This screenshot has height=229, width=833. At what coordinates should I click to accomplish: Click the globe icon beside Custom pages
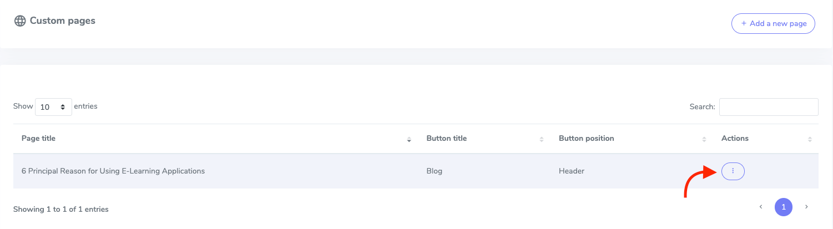[x=20, y=21]
